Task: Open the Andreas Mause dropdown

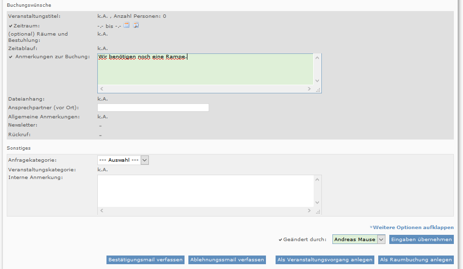Action: point(359,239)
